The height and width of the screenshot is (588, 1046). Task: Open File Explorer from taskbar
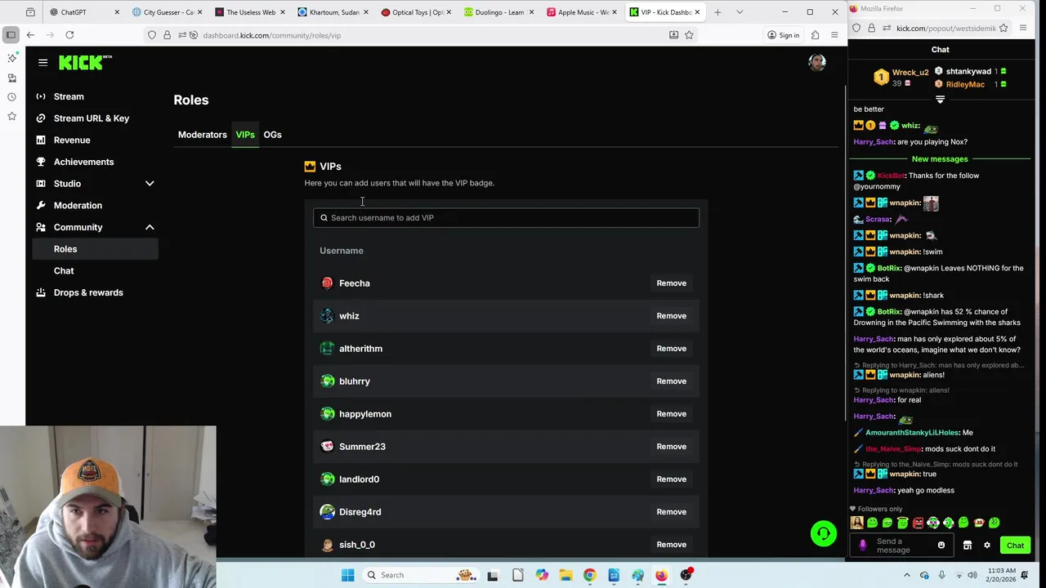coord(565,575)
